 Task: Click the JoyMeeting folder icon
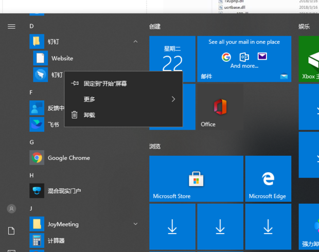[37, 224]
